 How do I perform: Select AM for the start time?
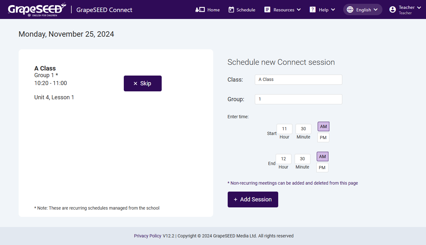[x=323, y=126]
